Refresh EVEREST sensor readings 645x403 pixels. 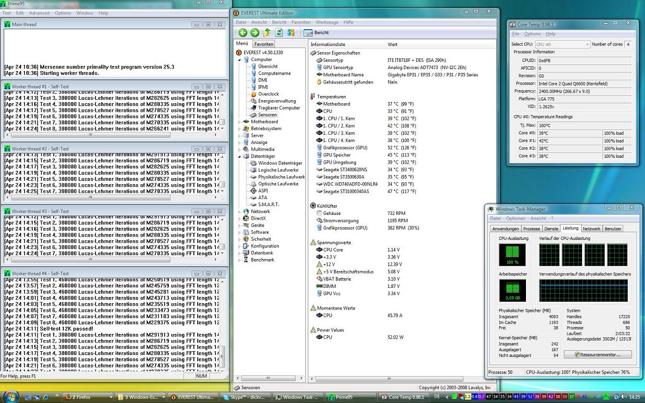point(279,33)
